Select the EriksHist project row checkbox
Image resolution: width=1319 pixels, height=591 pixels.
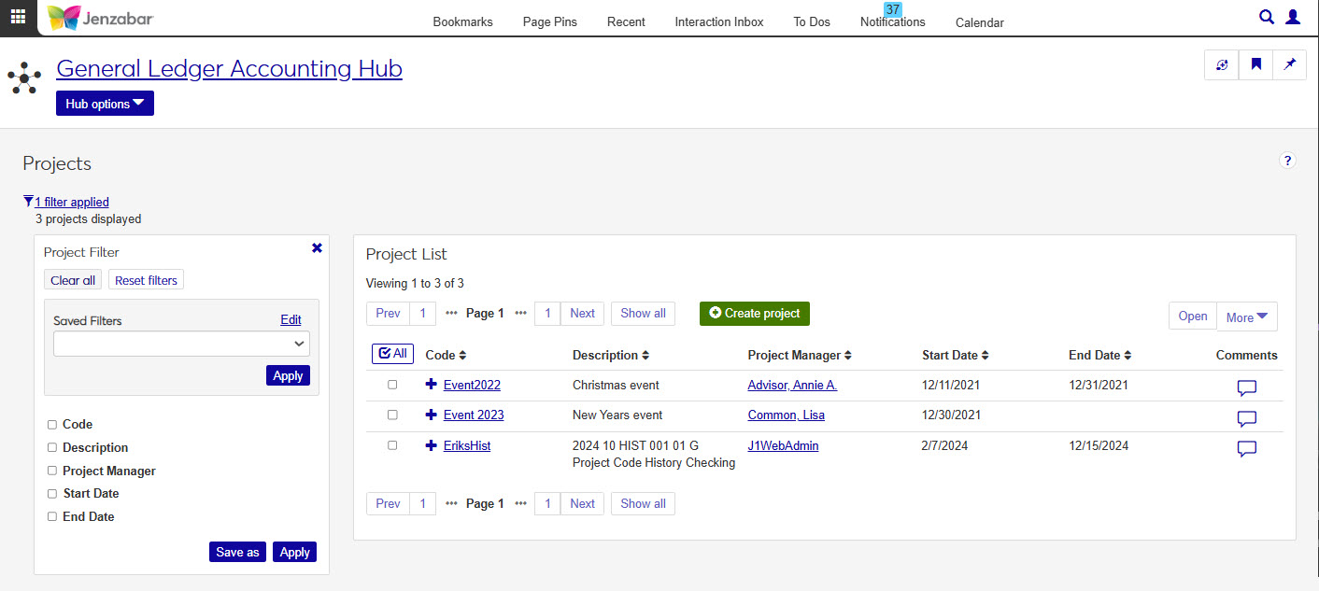point(392,446)
